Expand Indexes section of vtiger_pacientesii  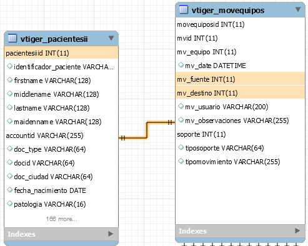click(111, 234)
